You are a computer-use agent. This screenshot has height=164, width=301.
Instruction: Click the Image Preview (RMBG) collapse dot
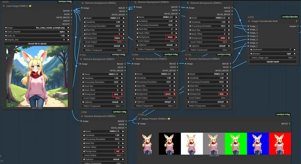pyautogui.click(x=139, y=119)
